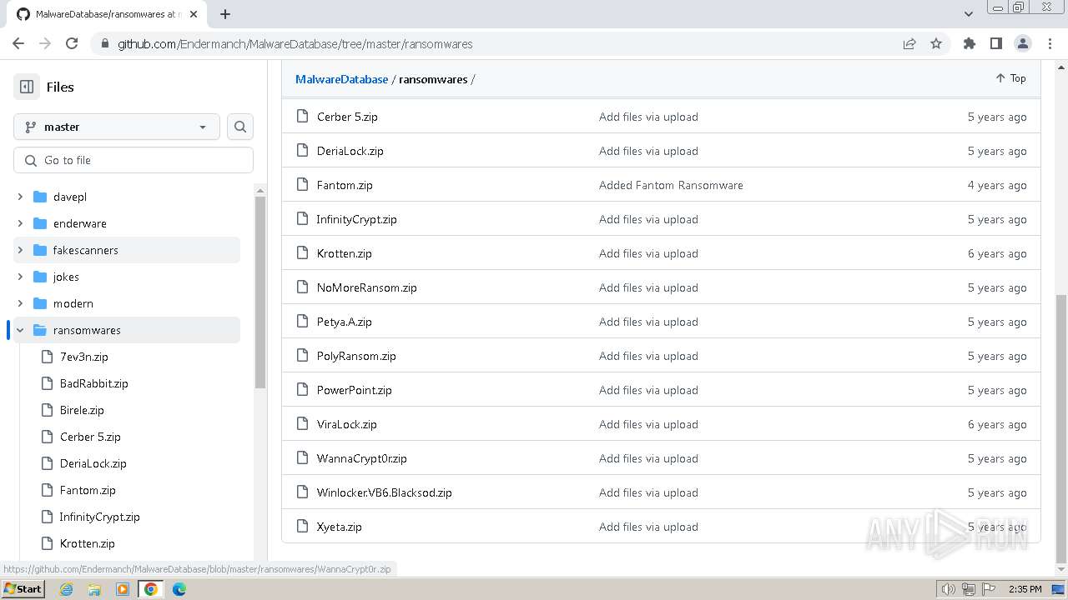Click the address bar URL
1068x600 pixels.
[x=295, y=43]
